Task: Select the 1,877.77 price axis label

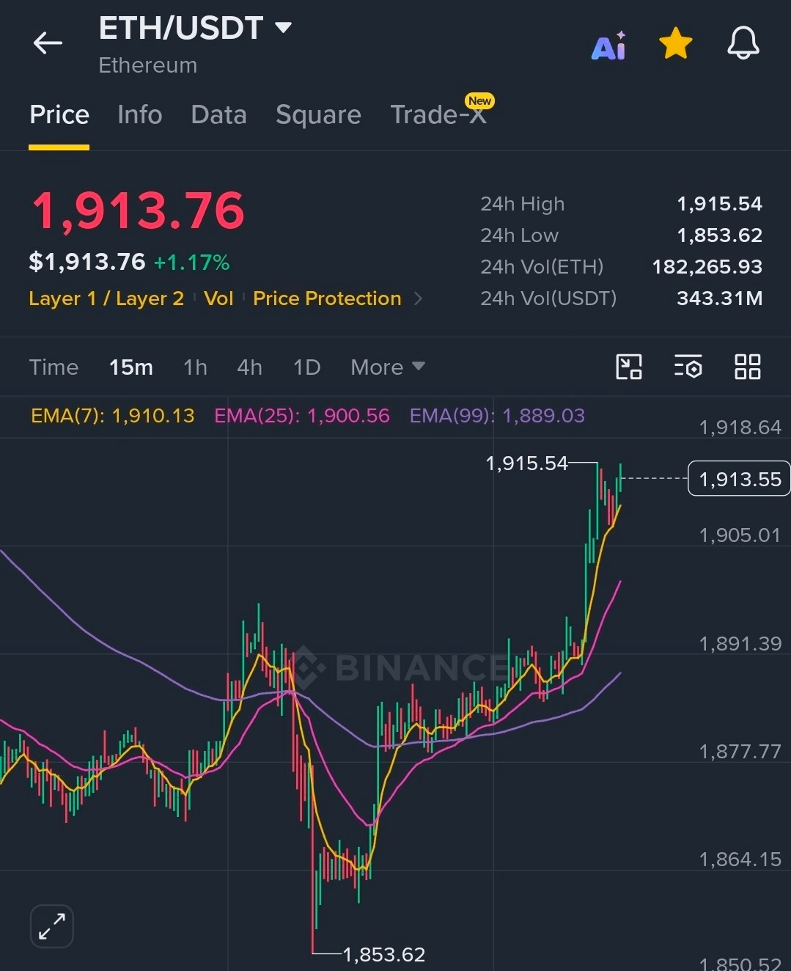Action: click(740, 752)
